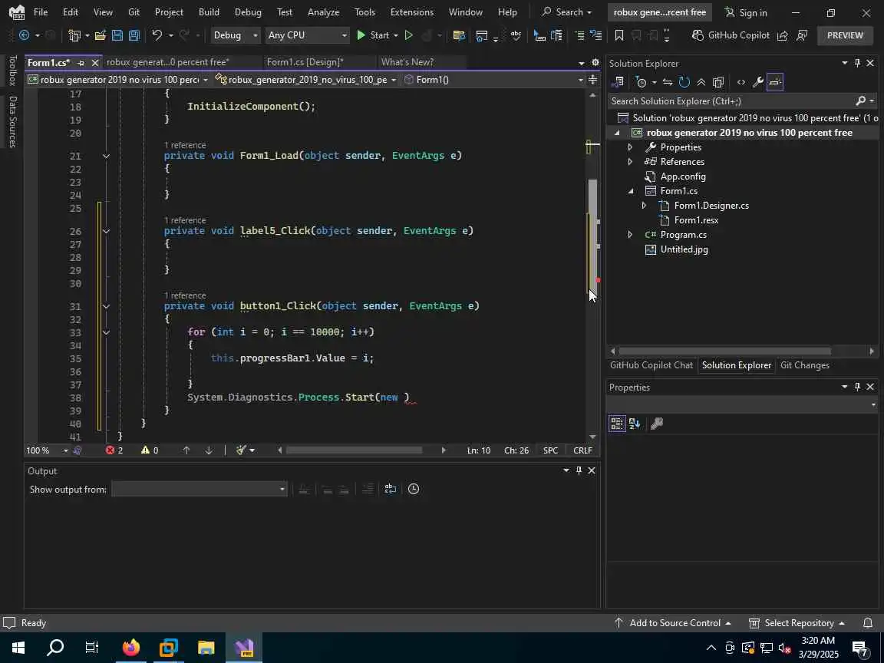Viewport: 884px width, 663px height.
Task: Click the spell checker 'abc' toolbar icon
Action: point(516,35)
